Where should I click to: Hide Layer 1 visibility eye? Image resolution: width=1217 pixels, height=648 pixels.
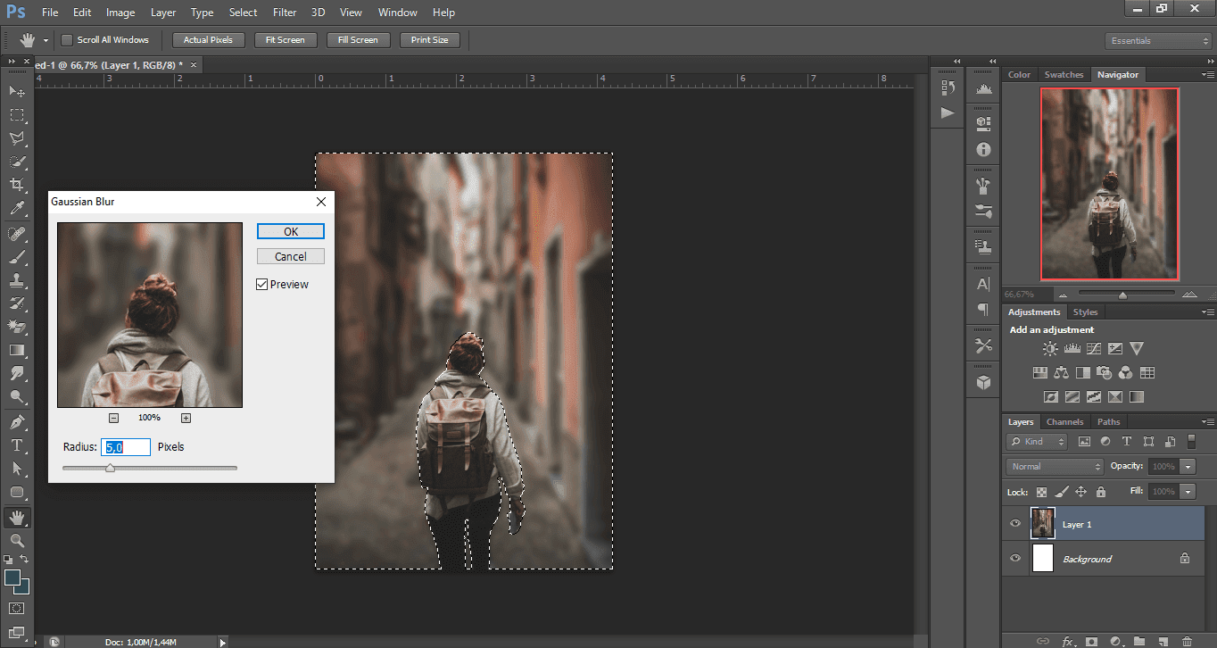point(1014,524)
